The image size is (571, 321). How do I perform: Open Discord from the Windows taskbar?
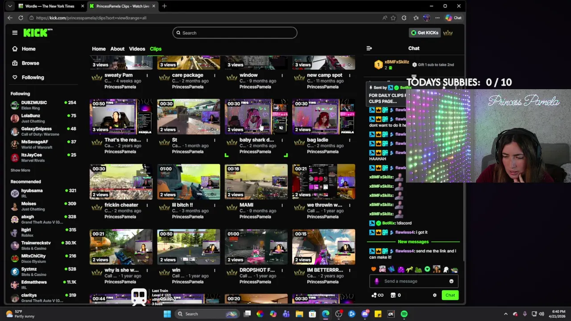click(365, 314)
